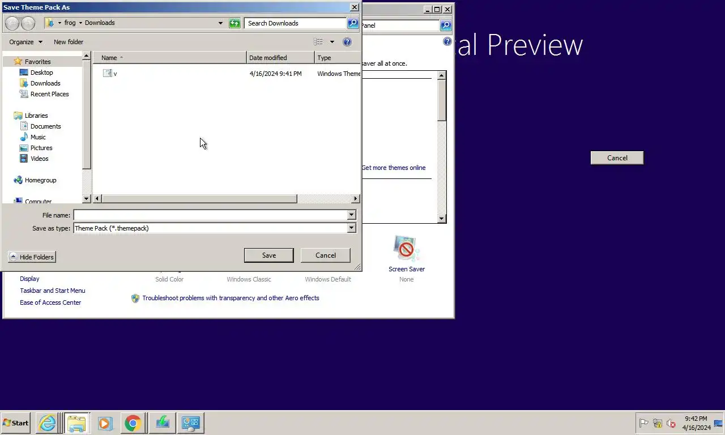Image resolution: width=725 pixels, height=435 pixels.
Task: Click the search magnifier in Search Downloads box
Action: pos(353,23)
